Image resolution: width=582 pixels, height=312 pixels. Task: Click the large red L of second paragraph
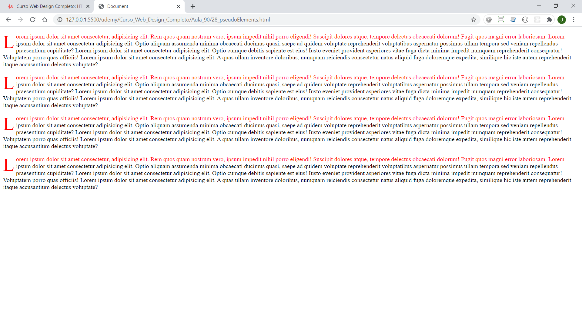(8, 83)
